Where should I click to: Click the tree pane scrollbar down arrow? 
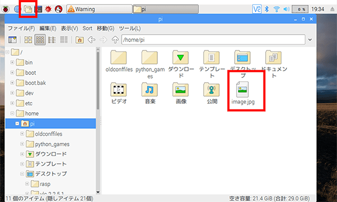[x=98, y=192]
